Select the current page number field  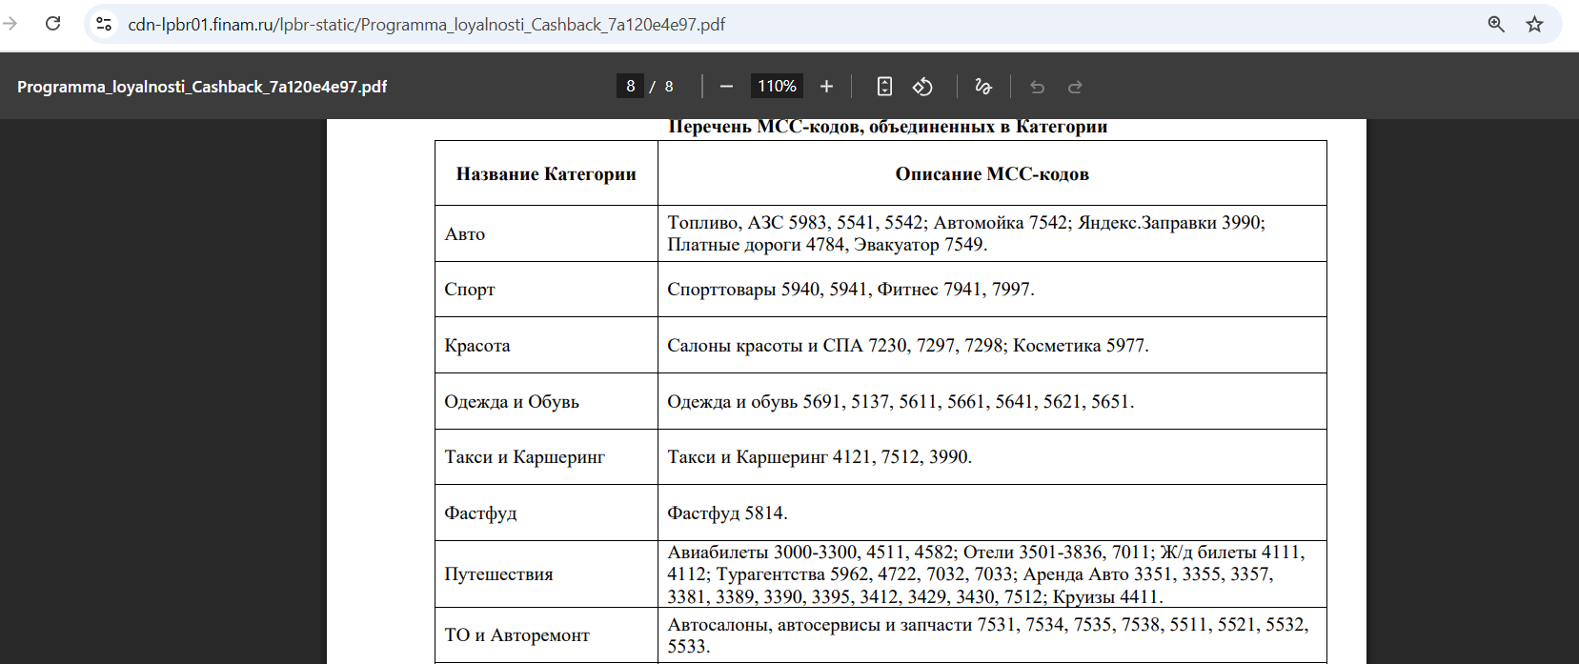630,87
